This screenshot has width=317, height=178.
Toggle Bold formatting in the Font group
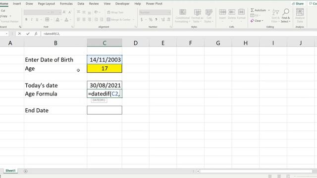click(26, 20)
